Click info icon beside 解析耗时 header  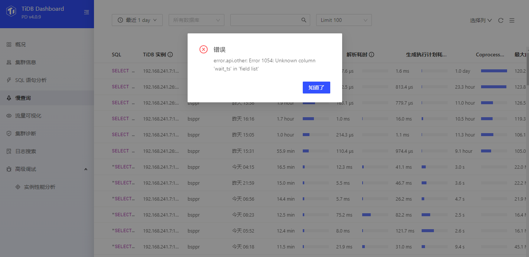click(371, 55)
